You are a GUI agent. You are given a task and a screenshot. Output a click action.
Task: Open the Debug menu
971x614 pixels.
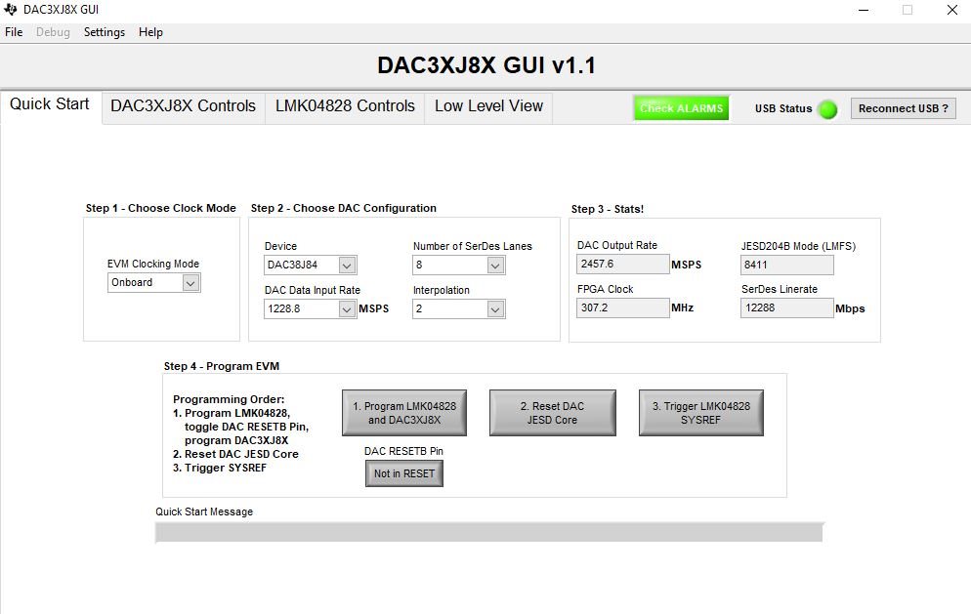click(x=53, y=32)
